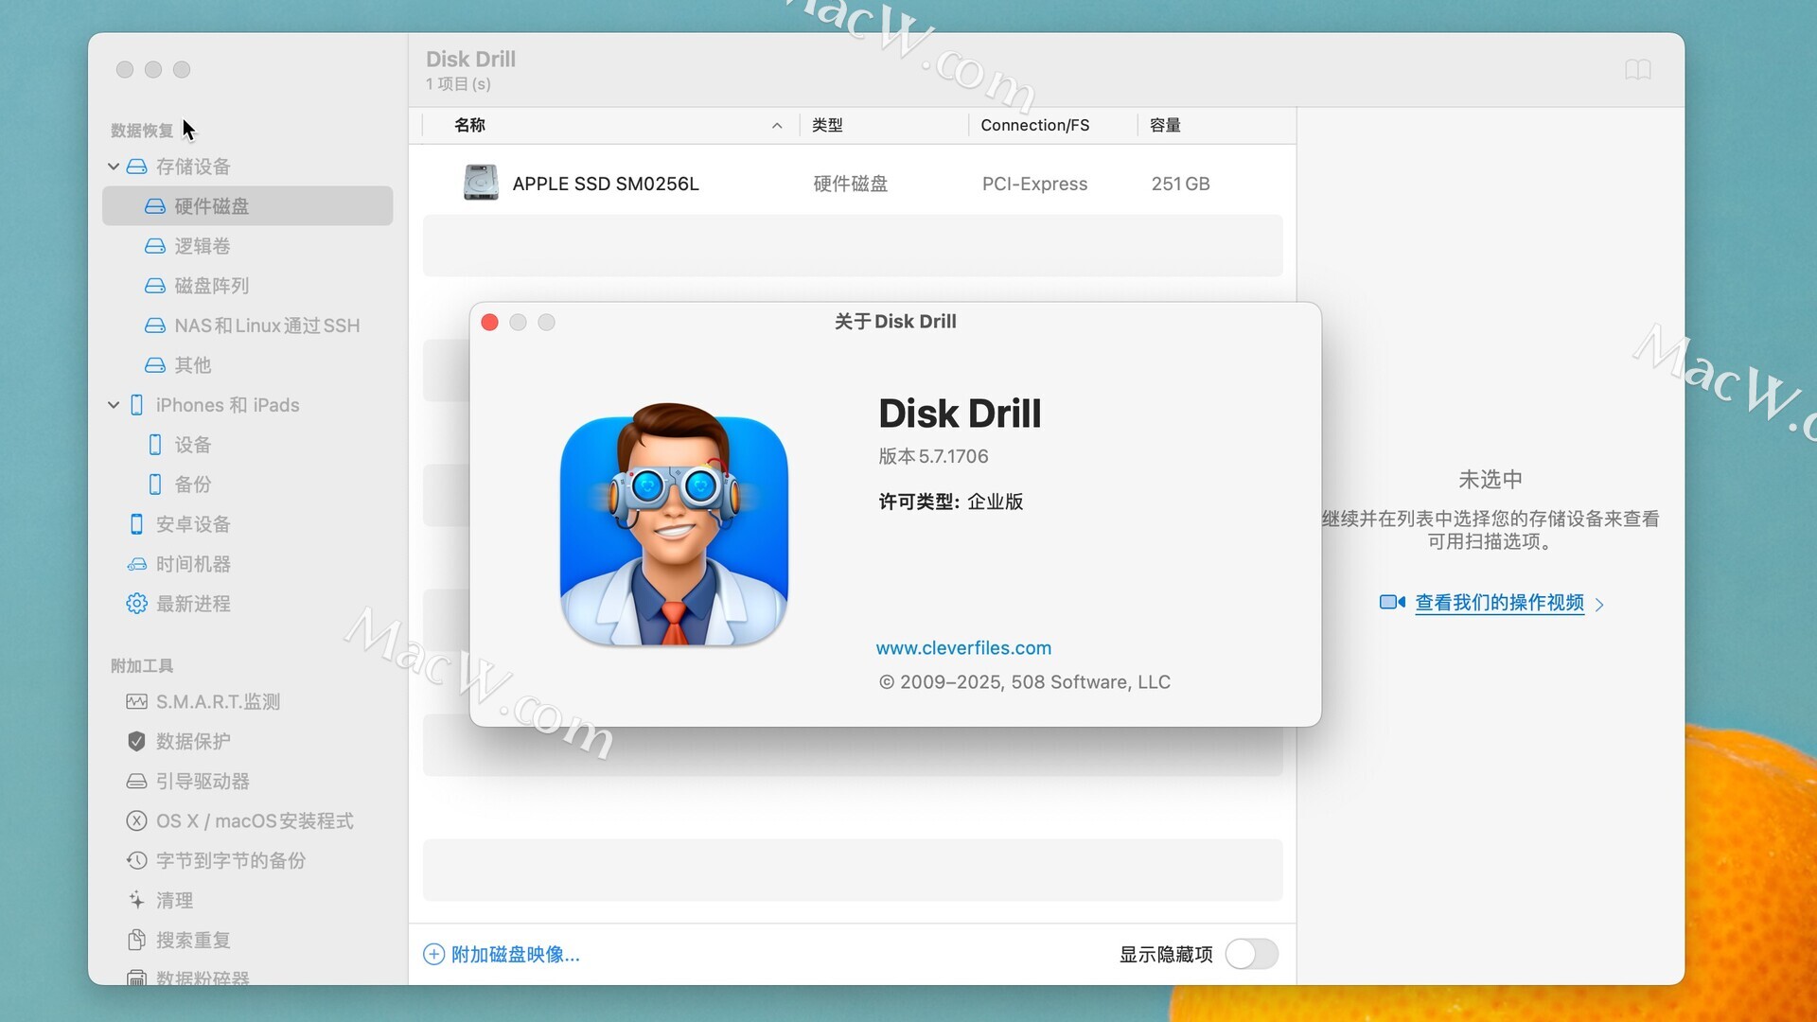Screen dimensions: 1817x1022
Task: Click the 磁盘阵列 drive icon
Action: 155,286
